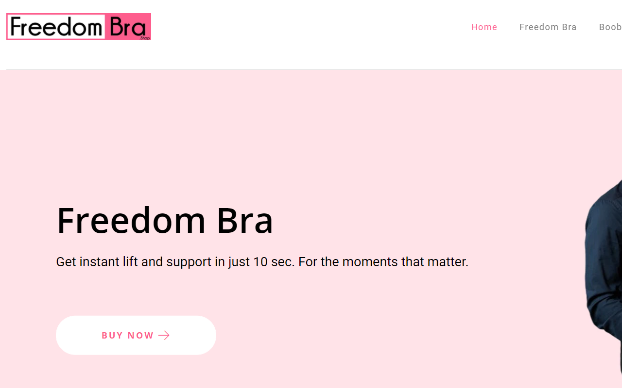This screenshot has height=388, width=622.
Task: Click the "For the moments that matter" sentence
Action: [383, 262]
